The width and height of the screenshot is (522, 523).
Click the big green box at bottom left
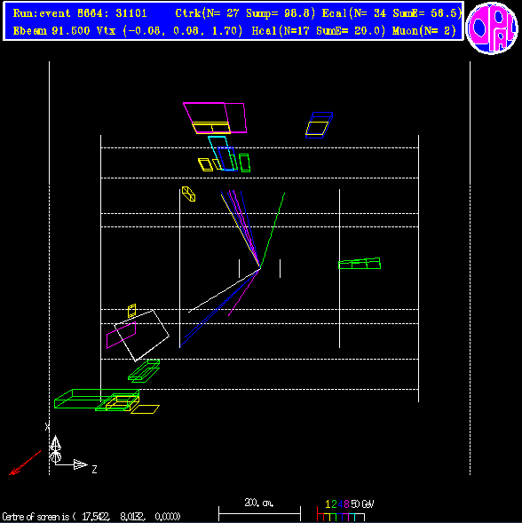coord(97,399)
